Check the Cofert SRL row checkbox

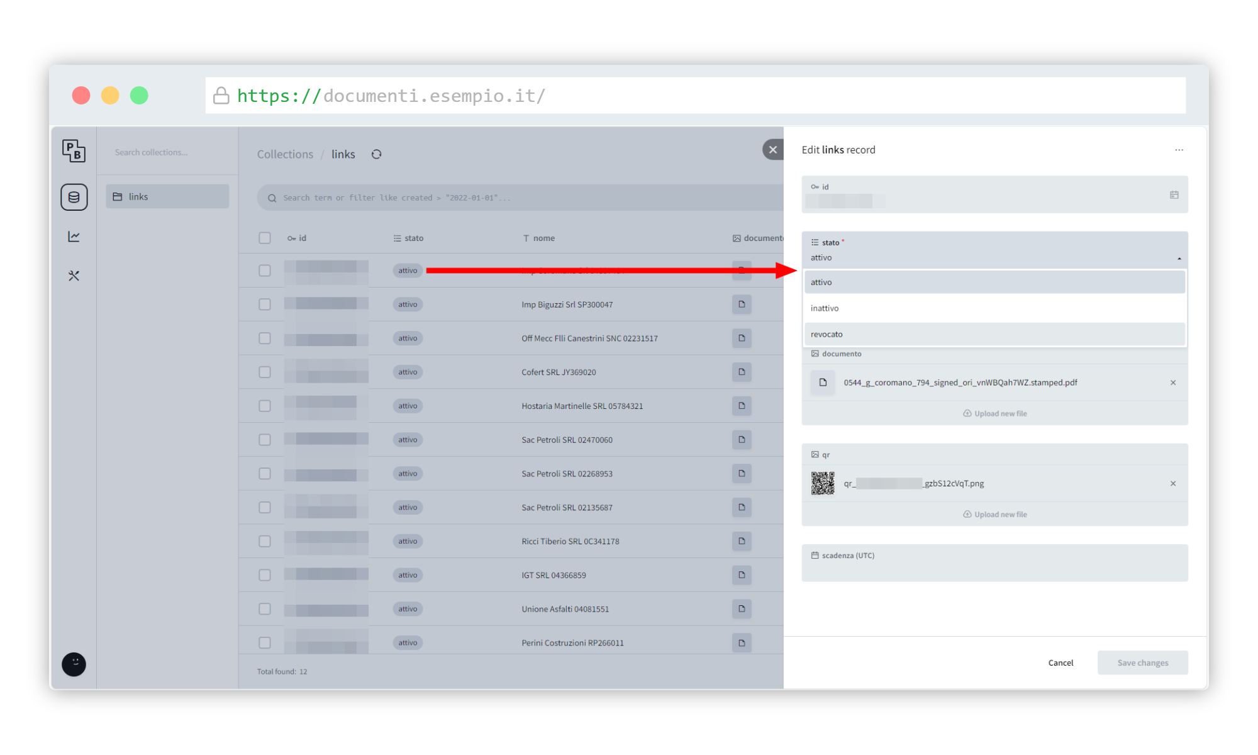tap(265, 372)
